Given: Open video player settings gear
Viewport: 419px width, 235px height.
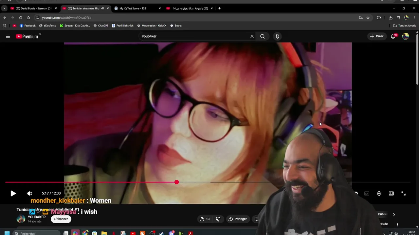Looking at the screenshot, I should pos(379,193).
